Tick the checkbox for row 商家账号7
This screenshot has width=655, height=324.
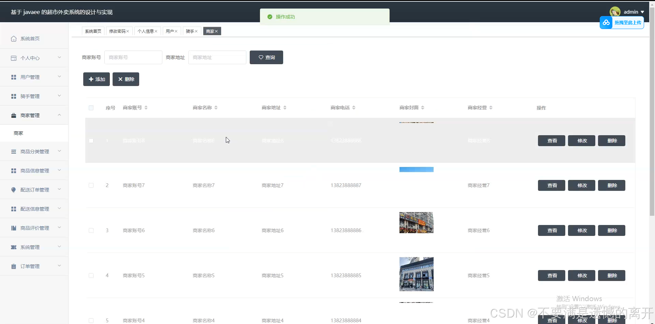[x=91, y=185]
